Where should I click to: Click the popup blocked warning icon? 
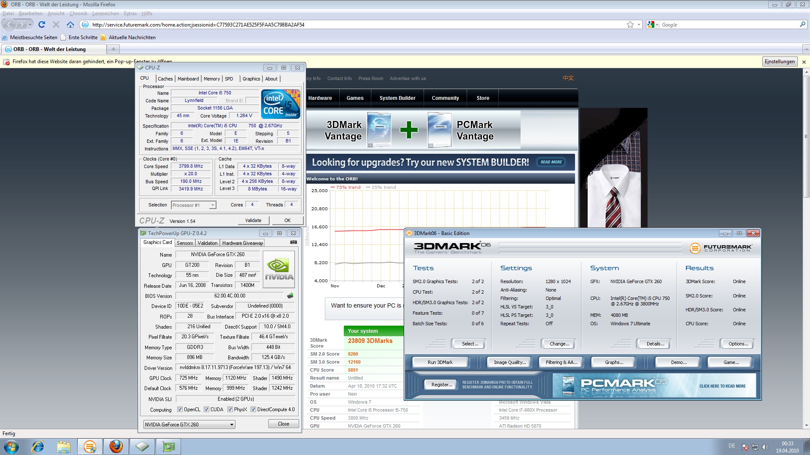click(6, 62)
